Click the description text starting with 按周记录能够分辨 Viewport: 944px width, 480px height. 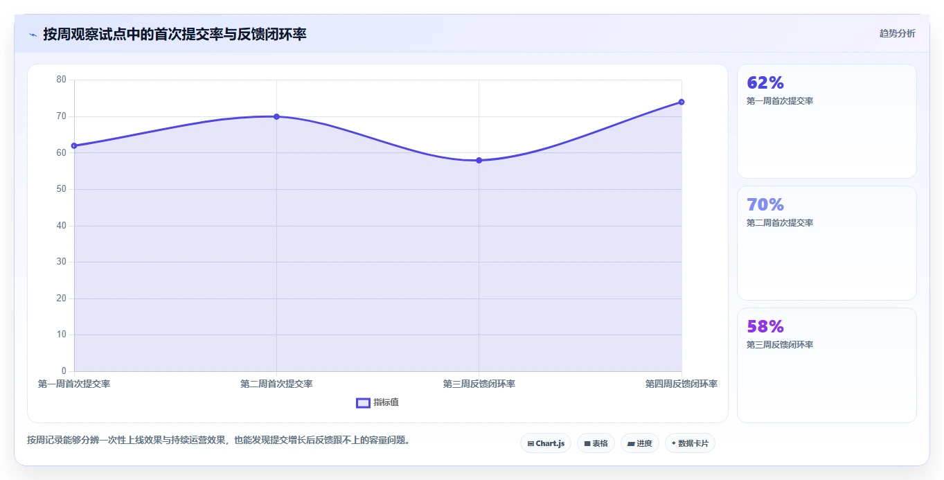point(218,440)
